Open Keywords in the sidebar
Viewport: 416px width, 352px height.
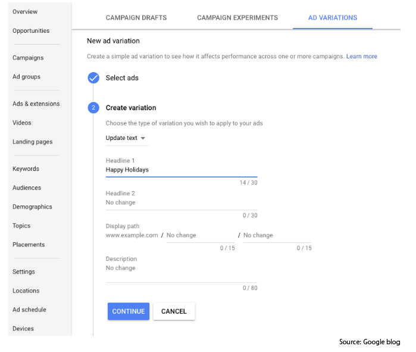coord(26,169)
